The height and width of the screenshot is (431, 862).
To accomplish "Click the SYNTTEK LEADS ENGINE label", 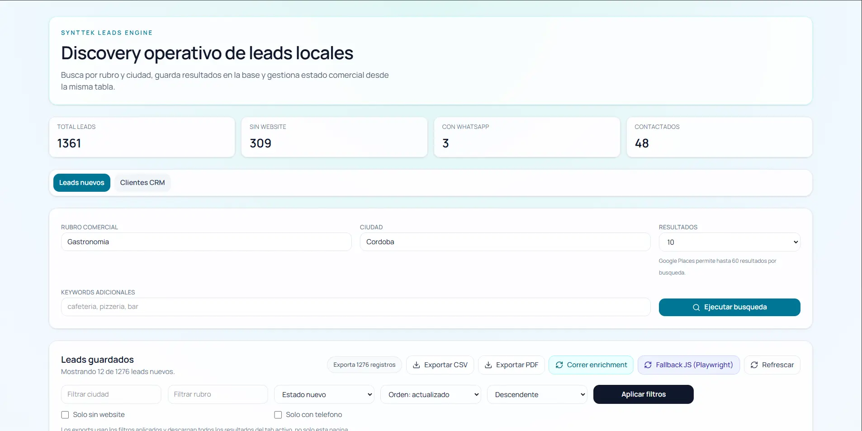I will pyautogui.click(x=107, y=33).
